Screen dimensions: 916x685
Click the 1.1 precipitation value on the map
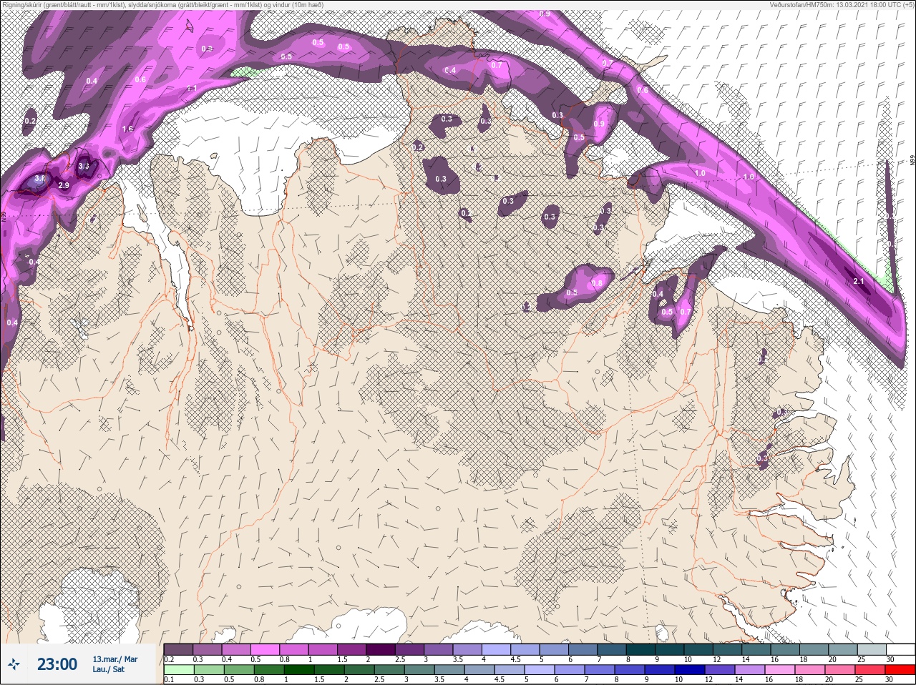(x=192, y=88)
